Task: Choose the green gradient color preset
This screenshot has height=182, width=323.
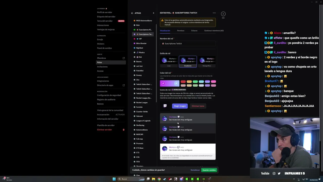Action: pyautogui.click(x=195, y=82)
